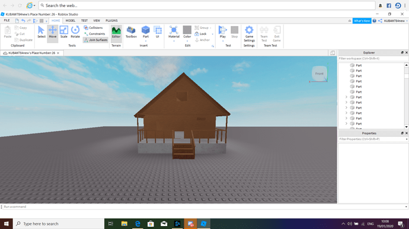Click Explorer scrollbar down arrow
The width and height of the screenshot is (409, 229).
(x=407, y=127)
